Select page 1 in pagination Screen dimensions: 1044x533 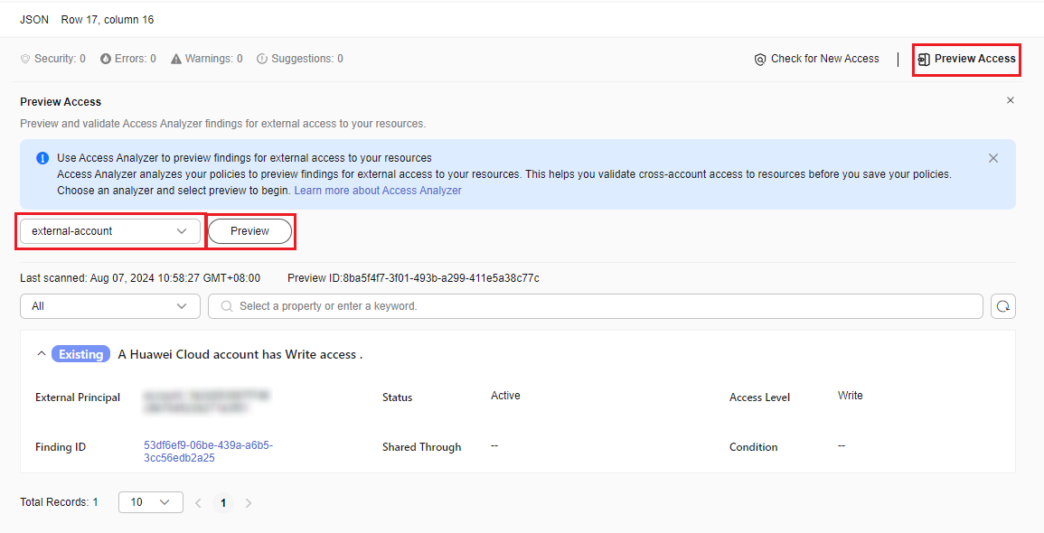[223, 503]
